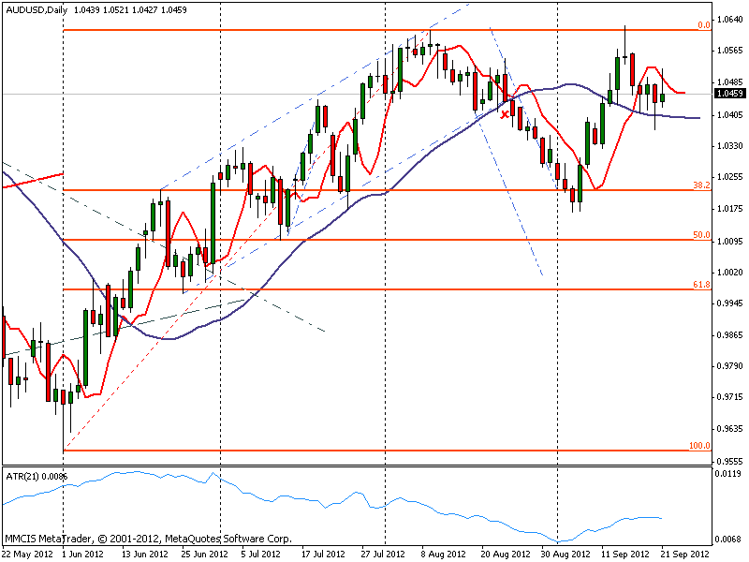Image resolution: width=749 pixels, height=562 pixels.
Task: Click the 1.0020 price axis label
Action: pyautogui.click(x=730, y=273)
